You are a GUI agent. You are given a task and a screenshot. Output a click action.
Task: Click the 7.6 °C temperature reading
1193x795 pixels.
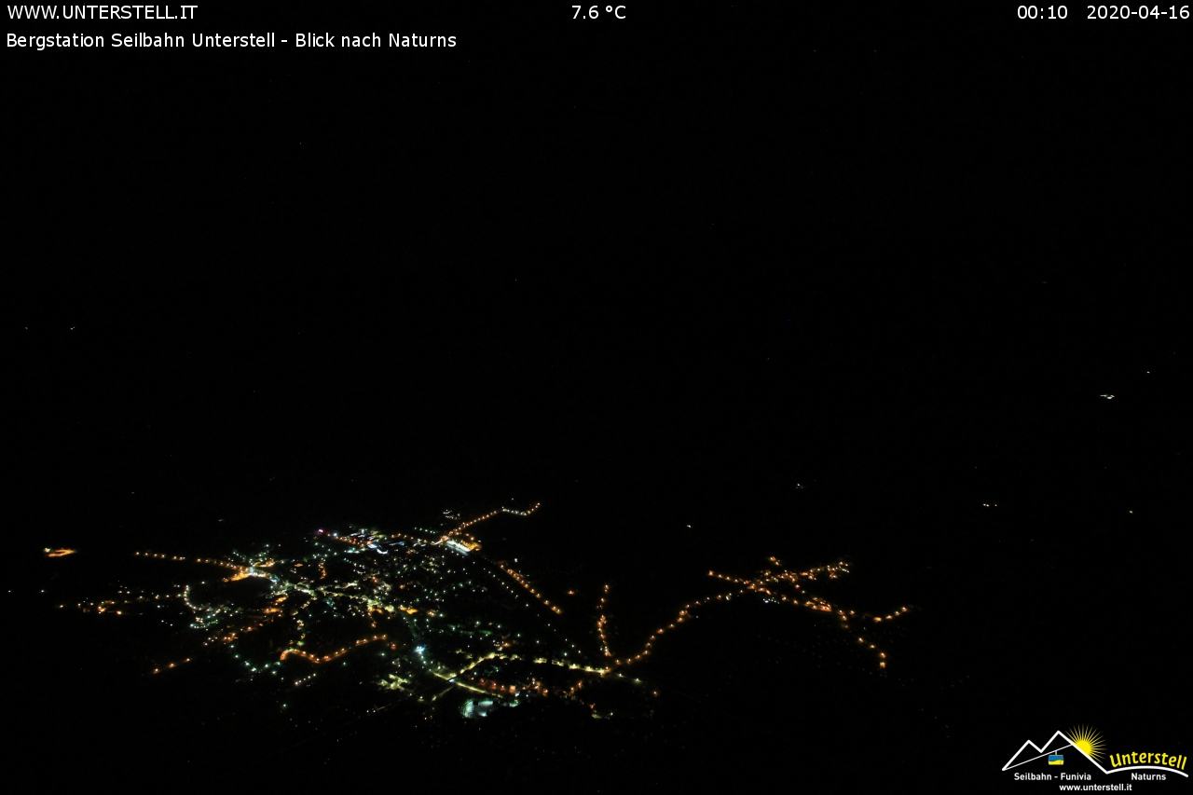[598, 13]
